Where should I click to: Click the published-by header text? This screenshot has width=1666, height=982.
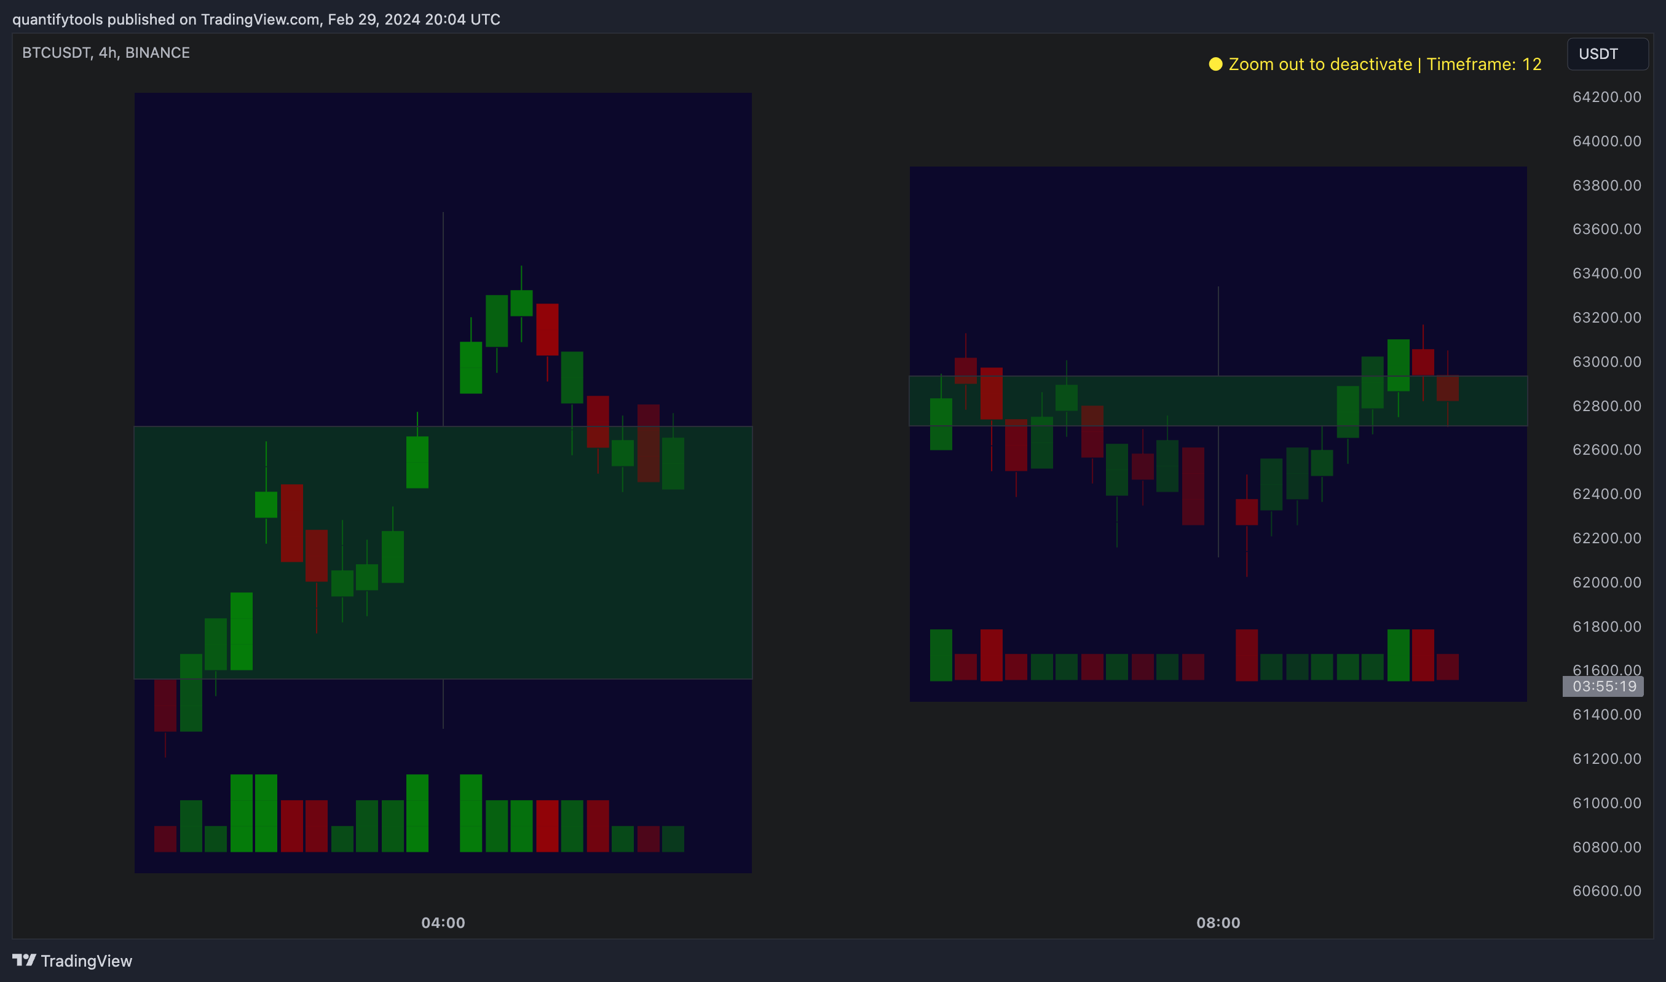pos(256,19)
